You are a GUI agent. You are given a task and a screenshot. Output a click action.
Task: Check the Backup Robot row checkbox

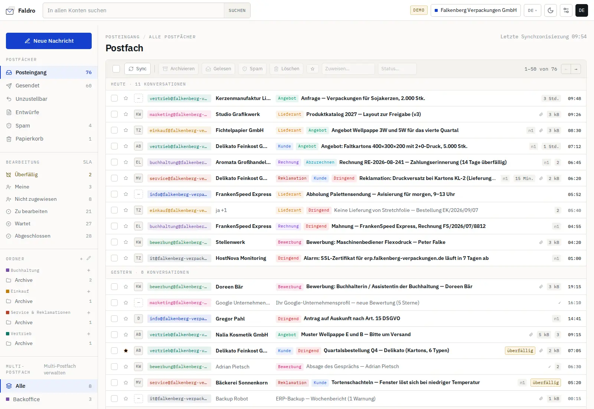pyautogui.click(x=114, y=399)
